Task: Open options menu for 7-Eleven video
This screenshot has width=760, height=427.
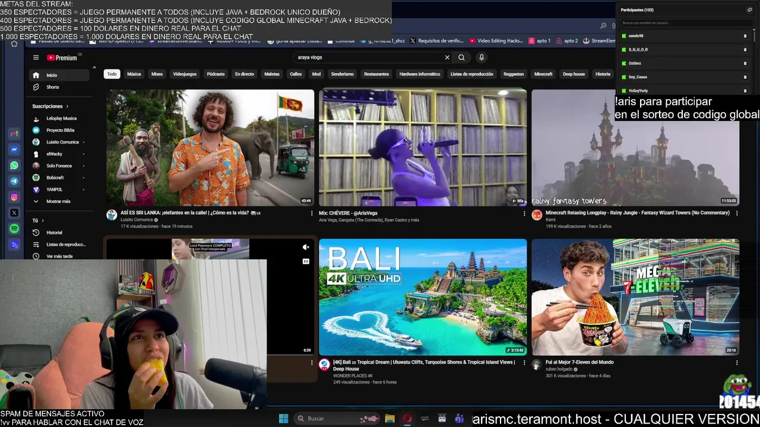Action: [737, 363]
